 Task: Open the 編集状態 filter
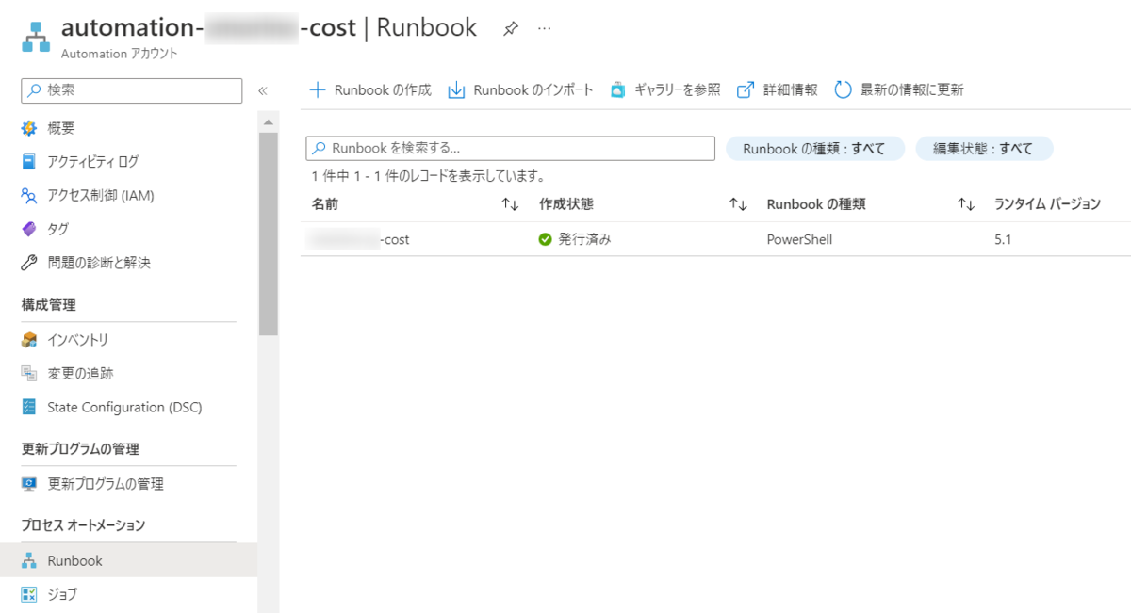pos(984,148)
